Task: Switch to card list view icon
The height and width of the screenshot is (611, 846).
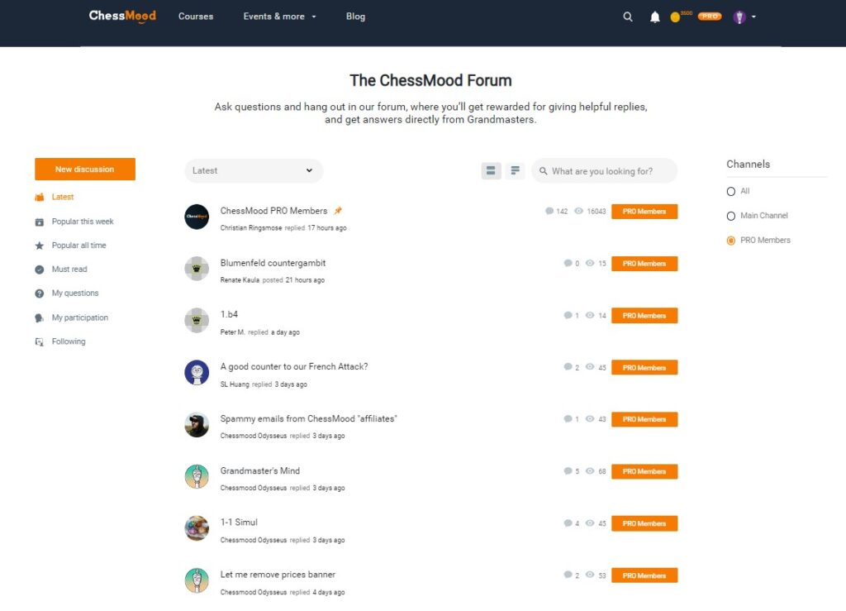Action: click(x=491, y=170)
